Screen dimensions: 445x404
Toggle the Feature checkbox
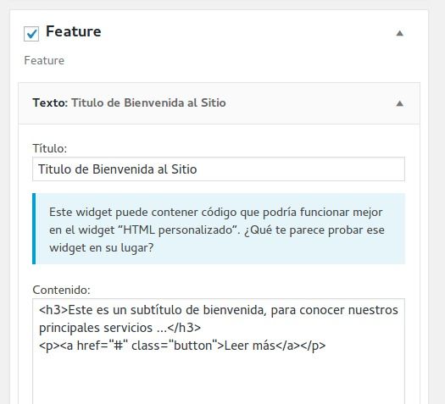click(31, 34)
